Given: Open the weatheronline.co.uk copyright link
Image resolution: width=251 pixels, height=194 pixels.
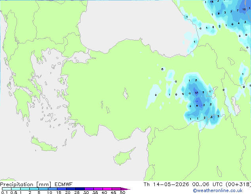Looking at the screenshot, I should (x=218, y=190).
